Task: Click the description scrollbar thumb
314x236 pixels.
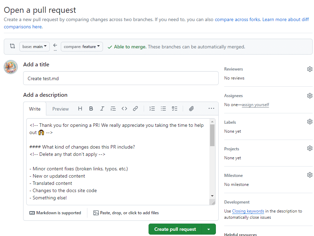Action: [x=212, y=135]
